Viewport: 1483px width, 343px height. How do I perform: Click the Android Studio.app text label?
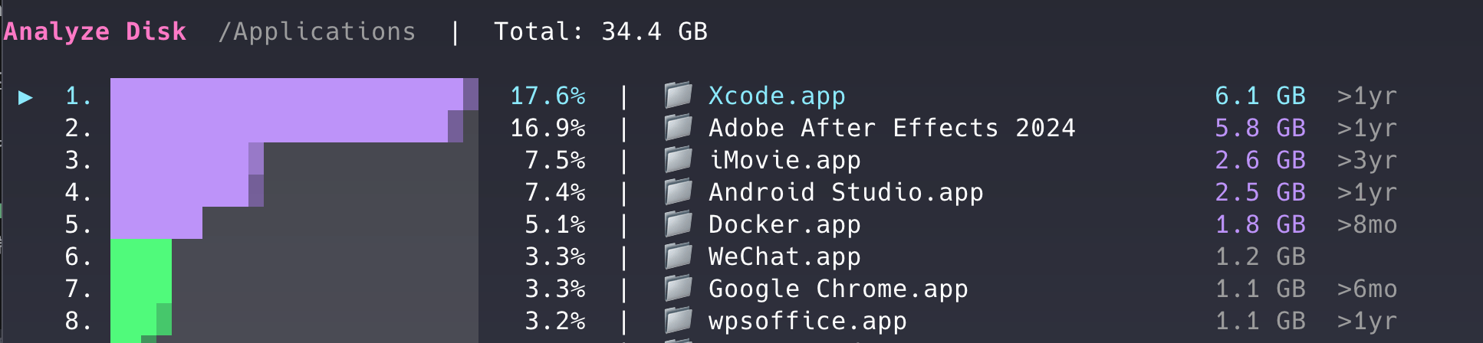845,192
